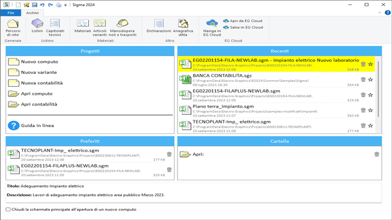Click the print icon in quick access toolbar
The height and width of the screenshot is (220, 392).
(x=59, y=5)
